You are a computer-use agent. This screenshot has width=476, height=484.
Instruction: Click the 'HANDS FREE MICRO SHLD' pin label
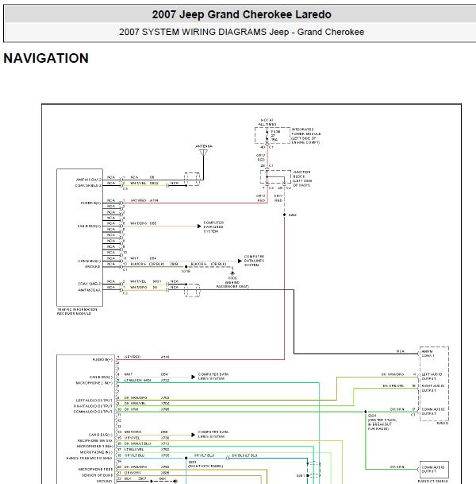[x=89, y=458]
